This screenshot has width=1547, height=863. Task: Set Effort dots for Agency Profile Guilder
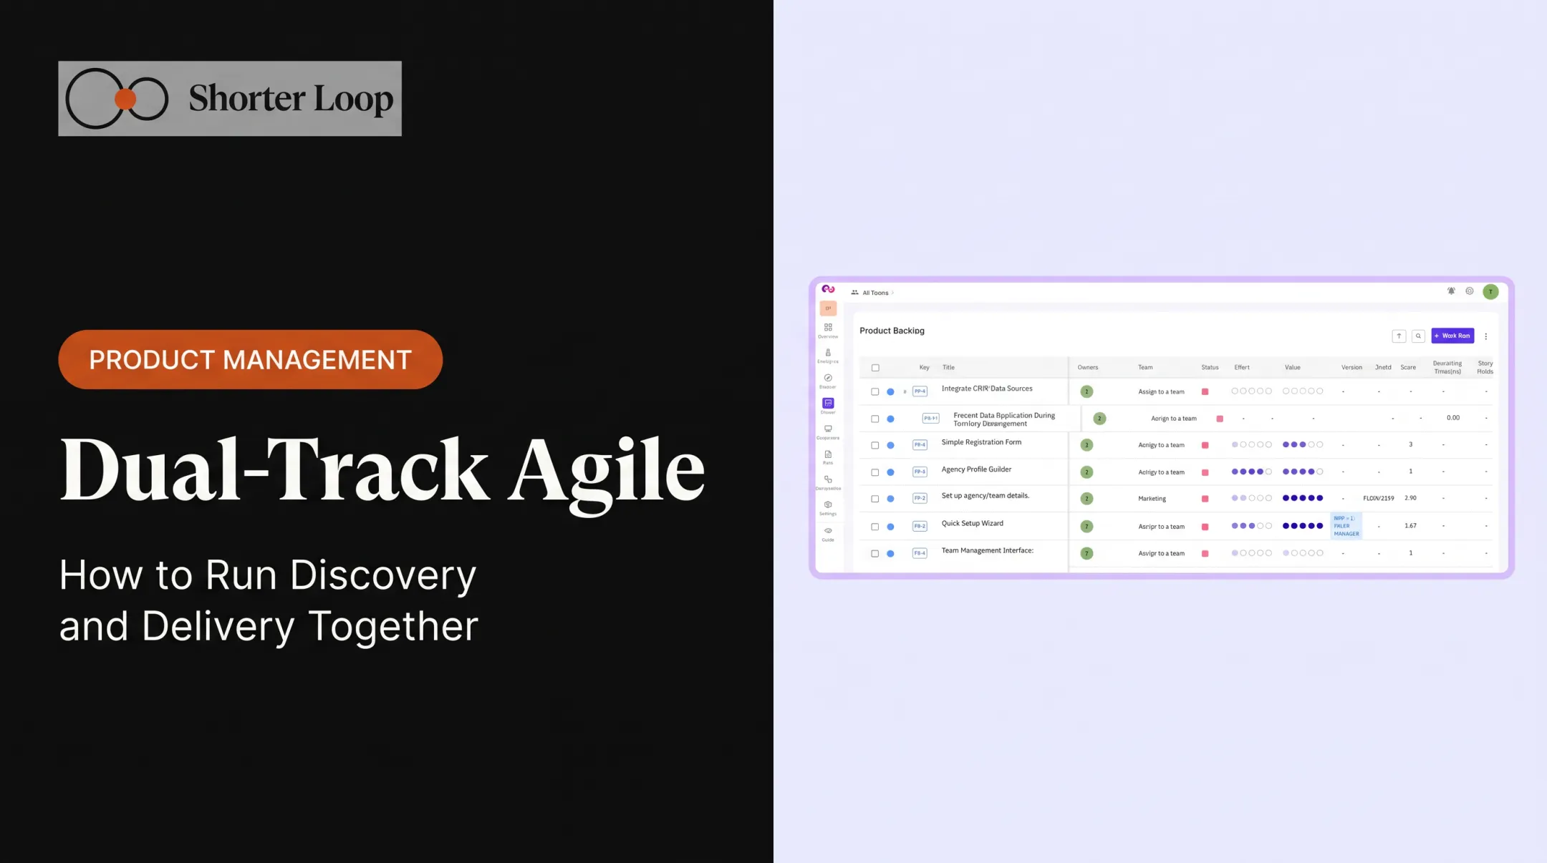tap(1251, 472)
